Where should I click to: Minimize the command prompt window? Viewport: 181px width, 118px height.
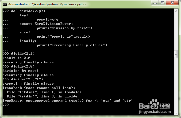click(x=155, y=3)
